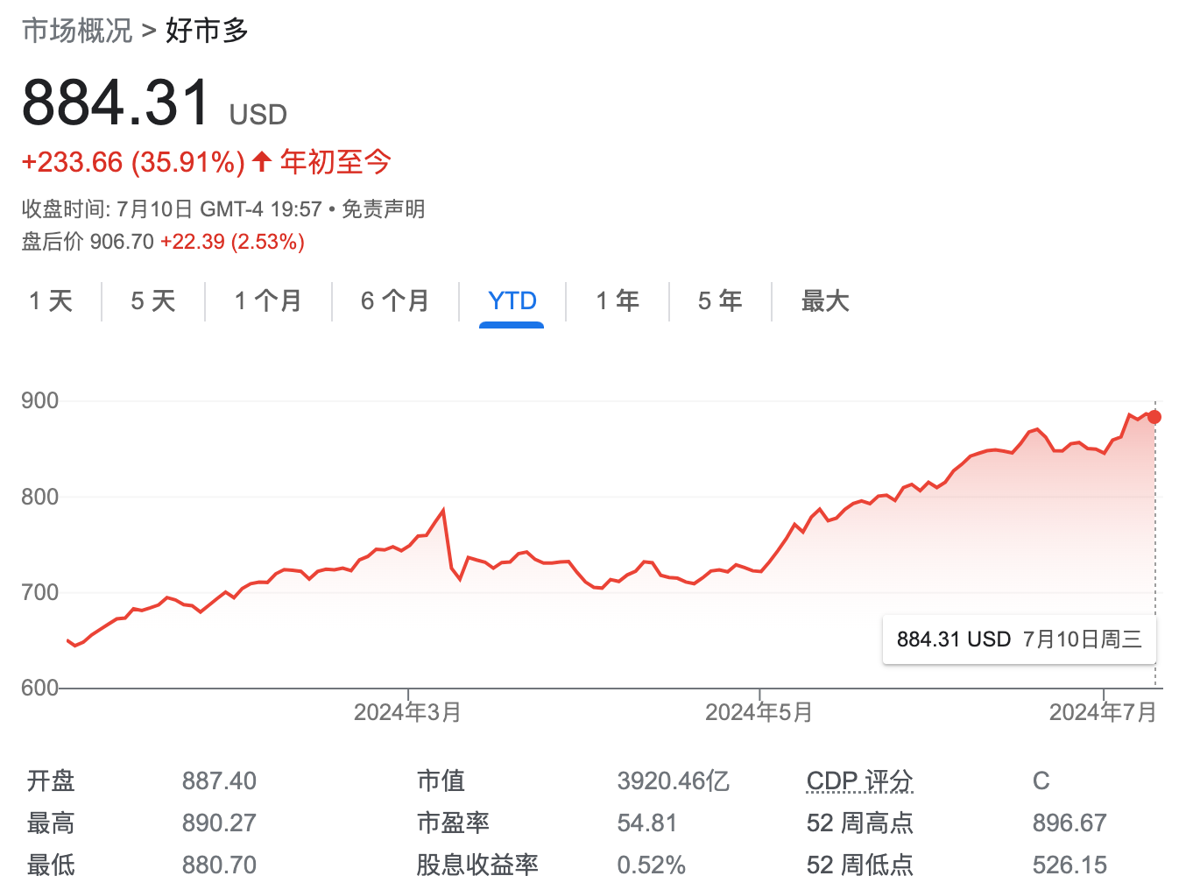Show the 最大 (maximum) time range

click(823, 300)
